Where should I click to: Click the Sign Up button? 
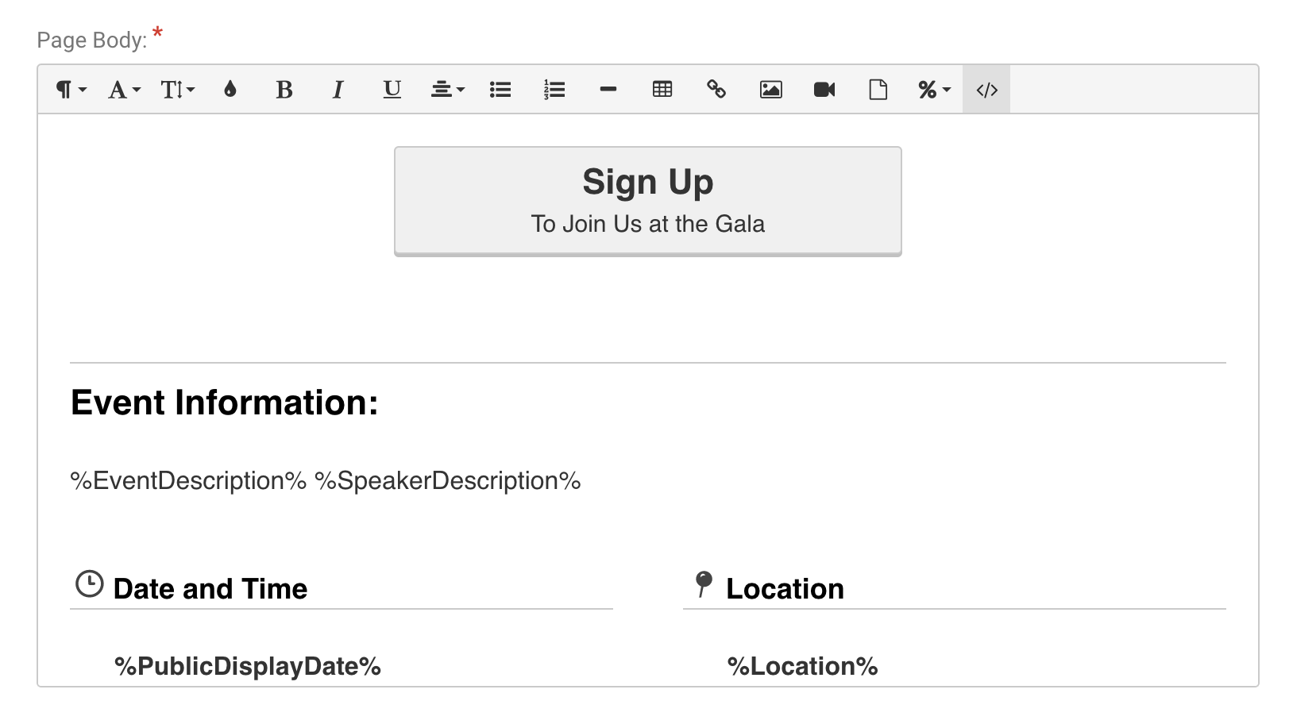click(x=647, y=201)
